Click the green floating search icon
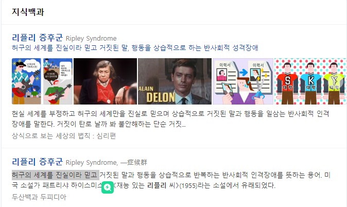The width and height of the screenshot is (347, 207). coord(108,187)
